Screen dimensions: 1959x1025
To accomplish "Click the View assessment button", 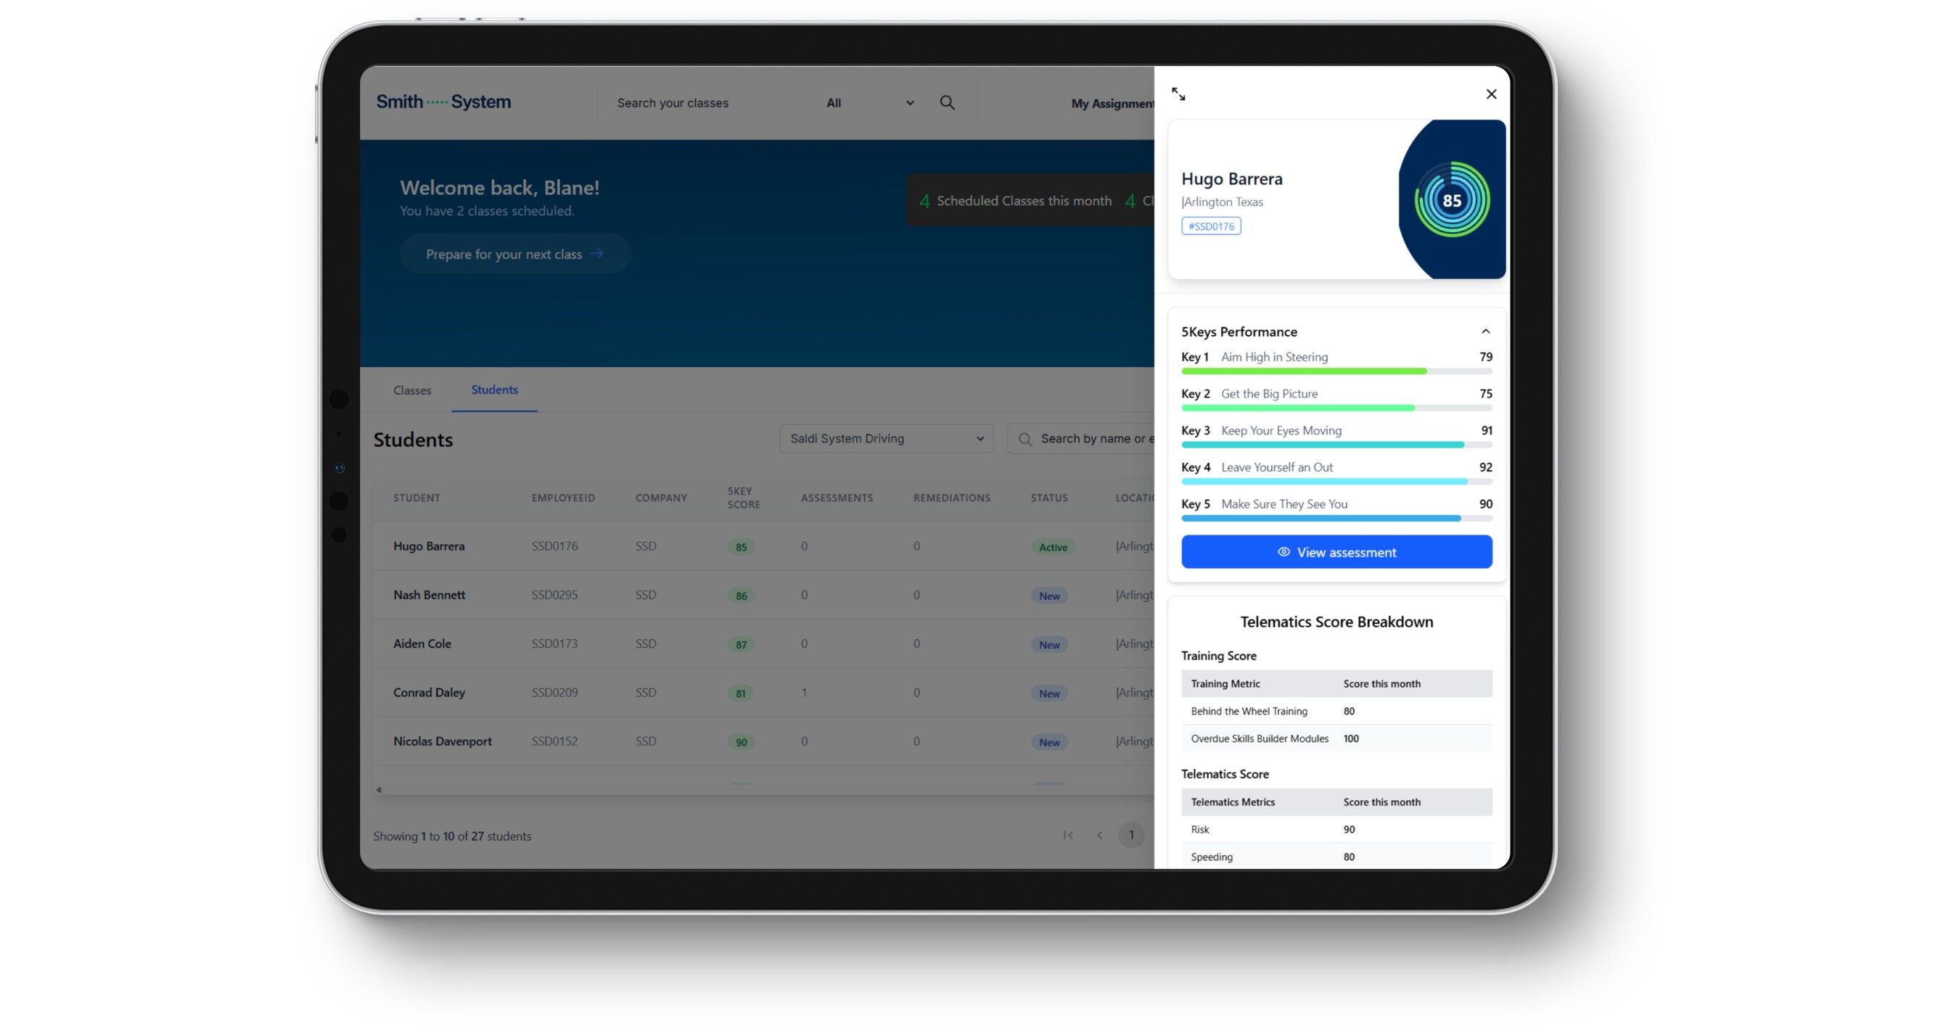I will point(1336,552).
